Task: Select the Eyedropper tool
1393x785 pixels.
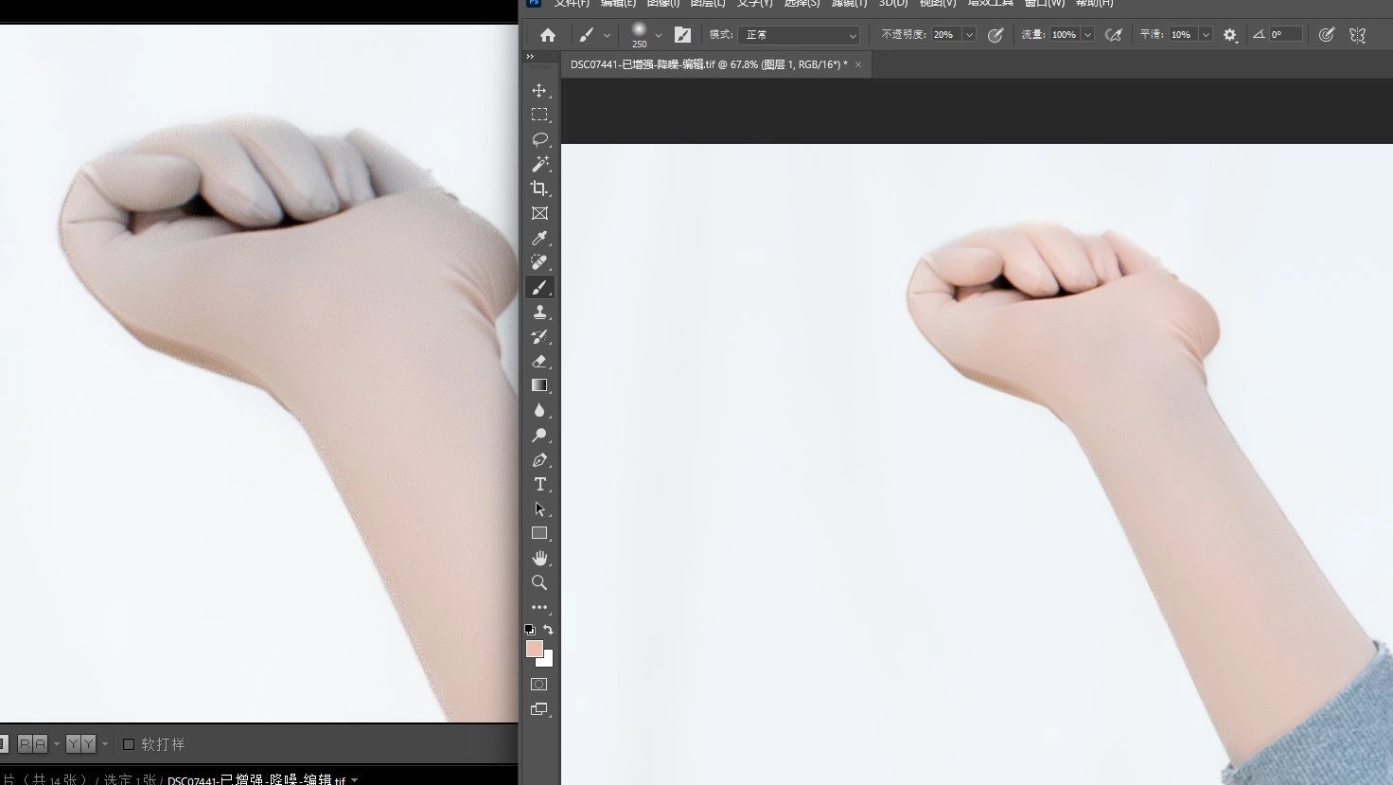Action: 539,238
